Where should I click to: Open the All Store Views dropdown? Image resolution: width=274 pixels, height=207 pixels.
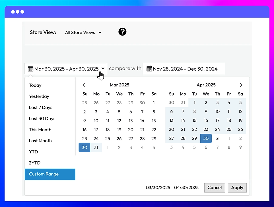pyautogui.click(x=83, y=33)
